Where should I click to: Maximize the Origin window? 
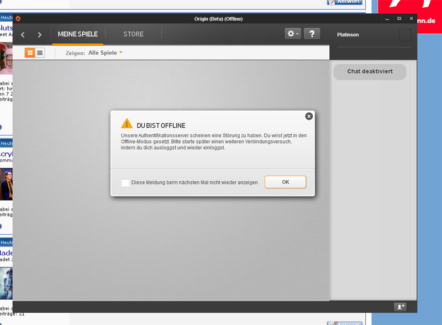click(399, 19)
